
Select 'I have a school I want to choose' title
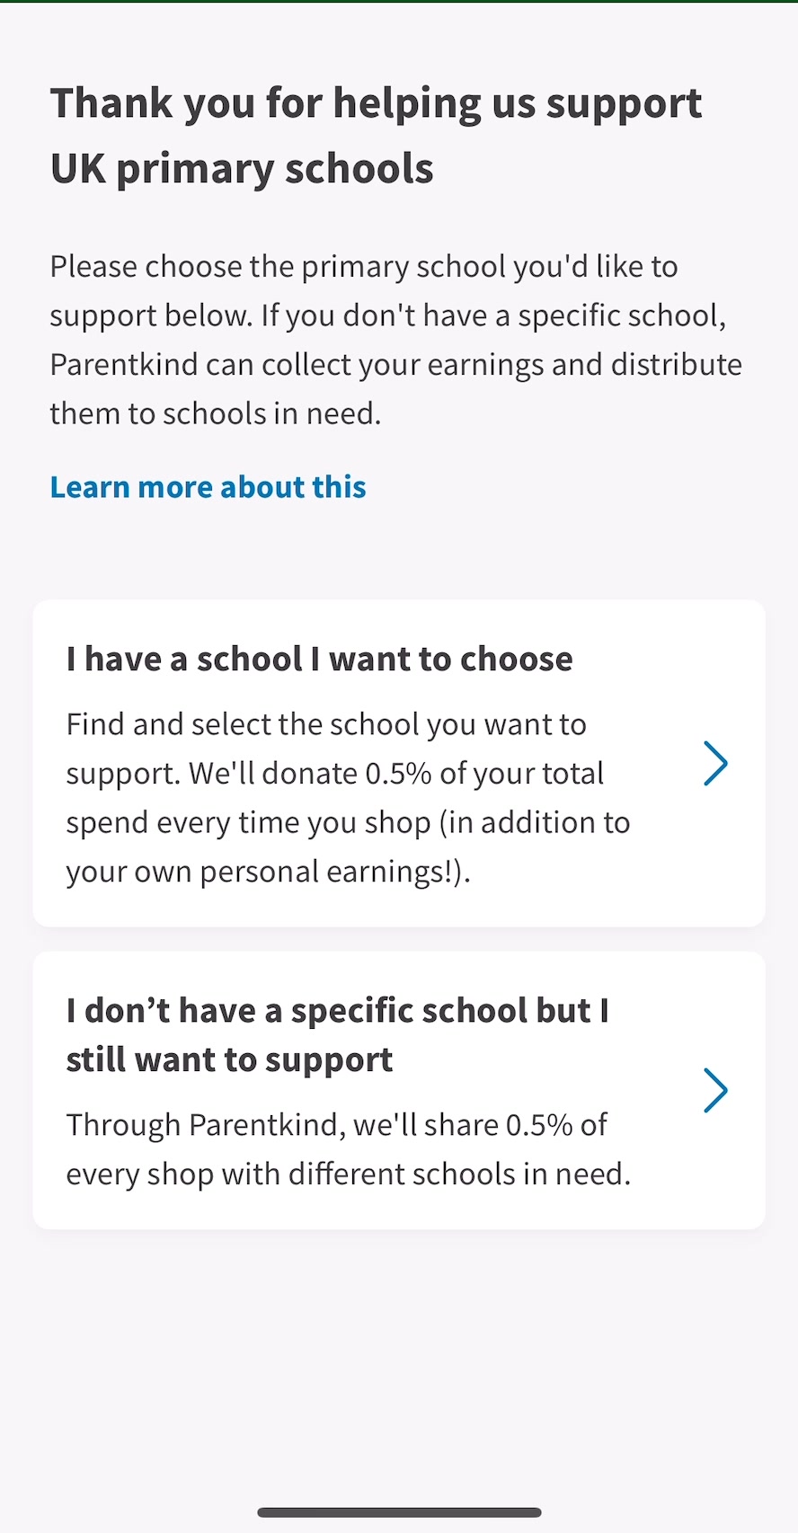click(x=319, y=659)
